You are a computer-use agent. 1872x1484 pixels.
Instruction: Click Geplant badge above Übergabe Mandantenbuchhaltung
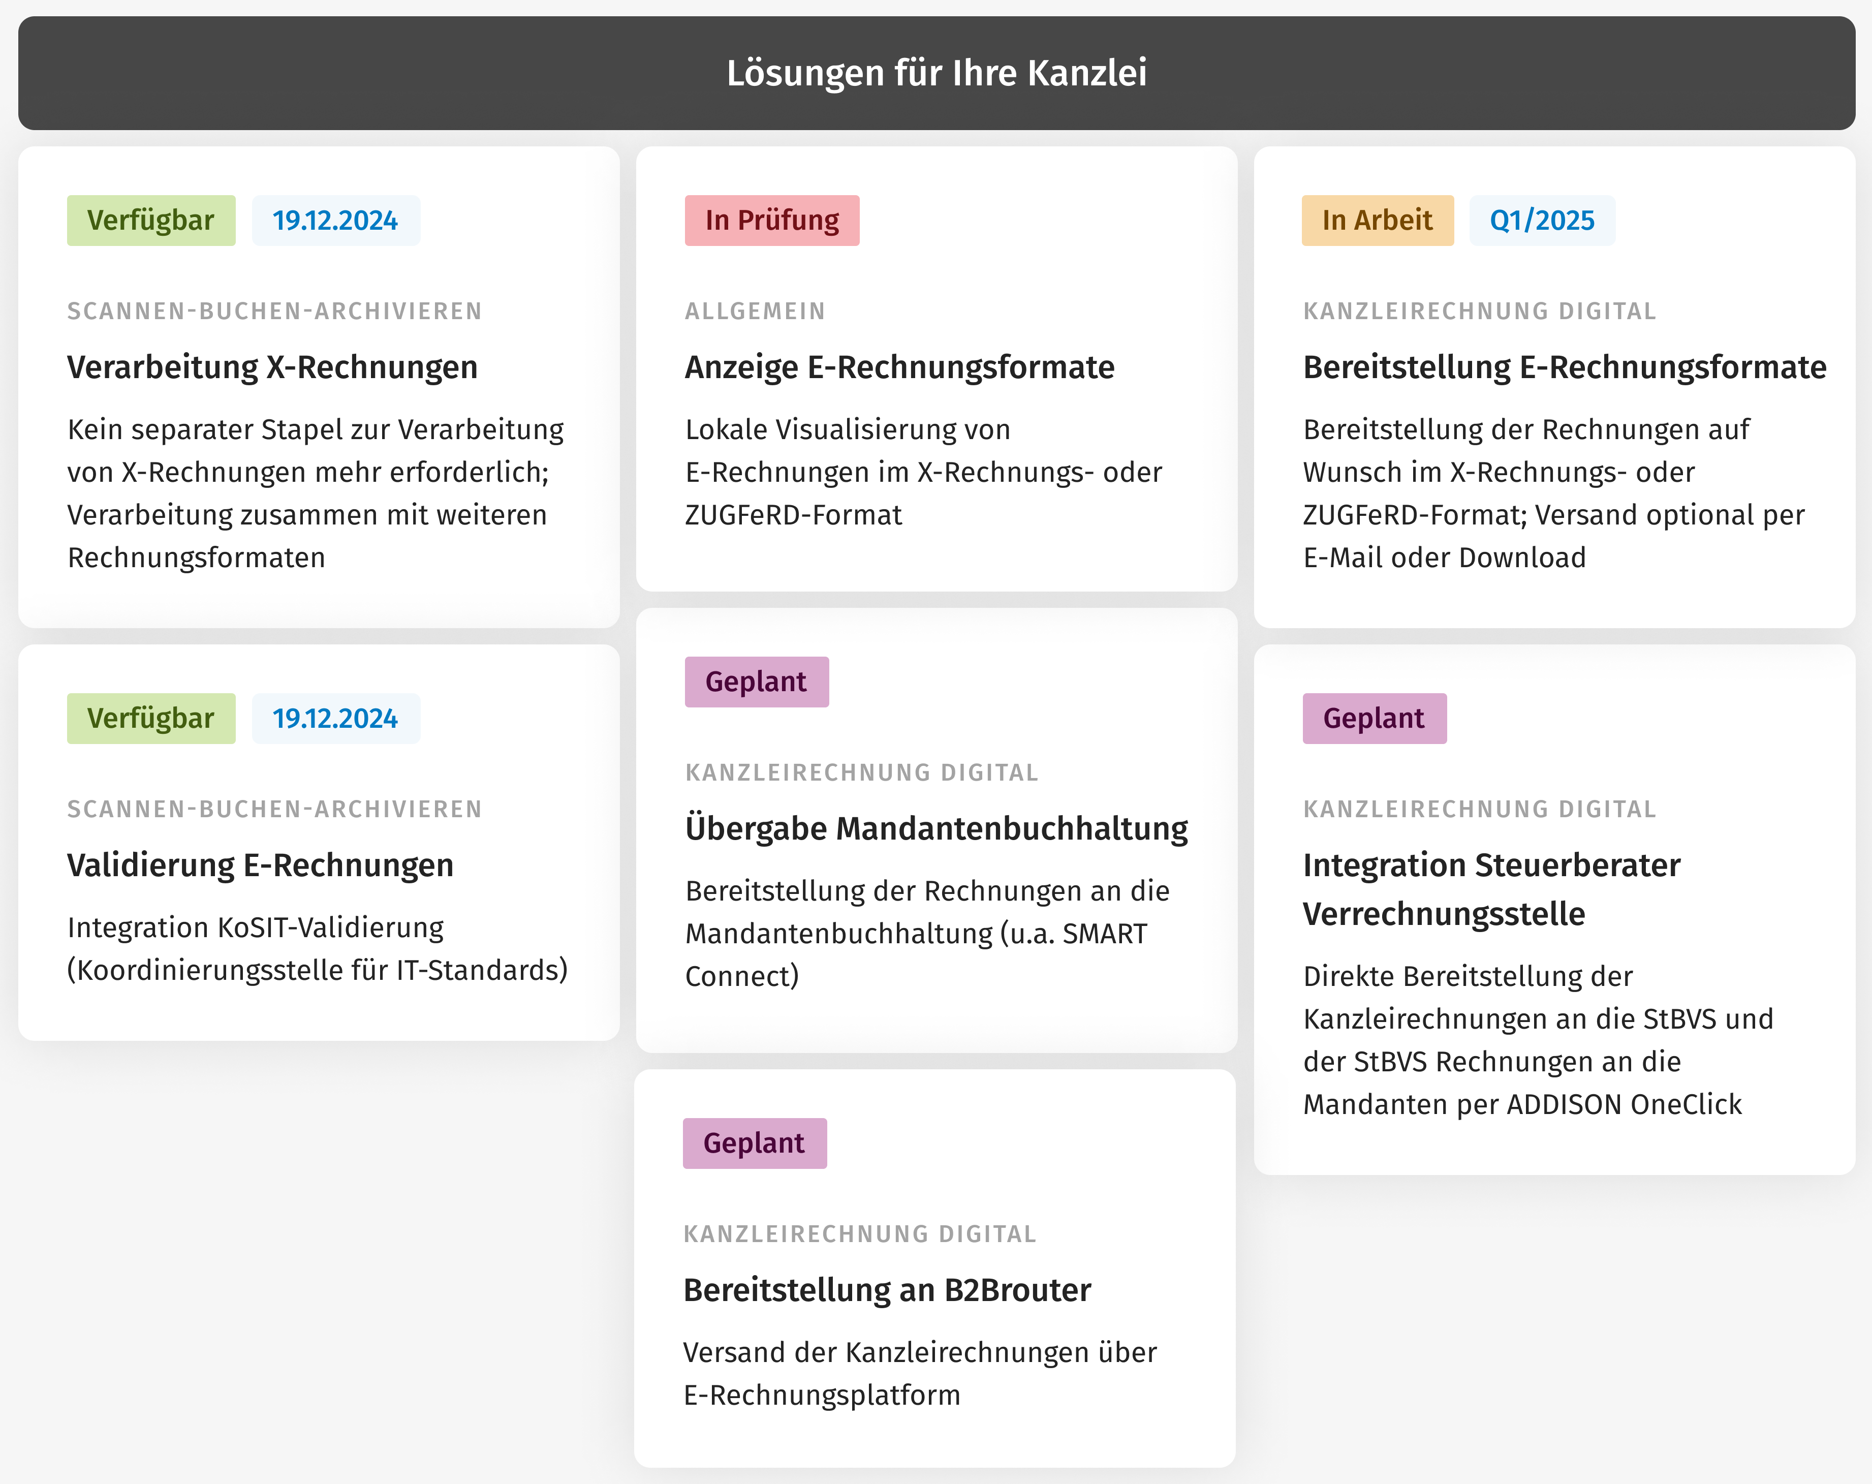757,682
